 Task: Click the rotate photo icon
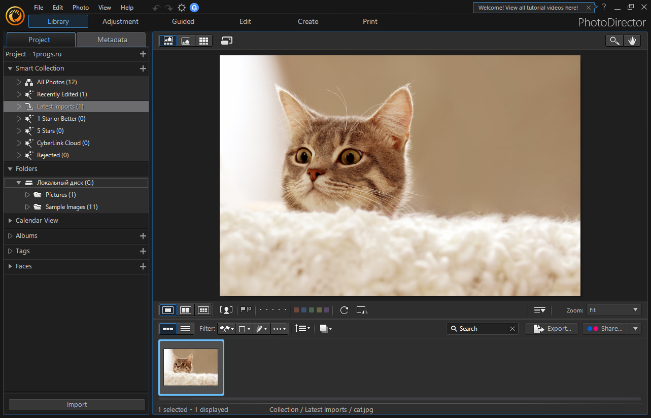point(344,310)
